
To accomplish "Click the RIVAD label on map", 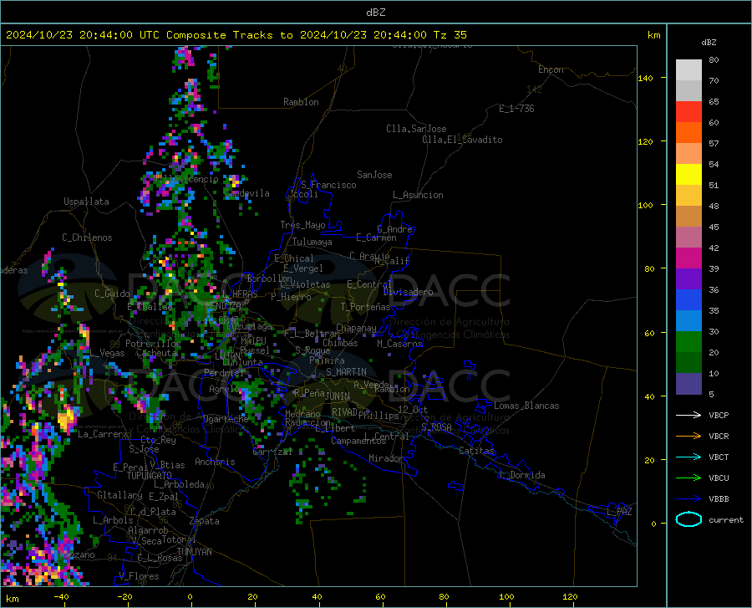I will [344, 412].
